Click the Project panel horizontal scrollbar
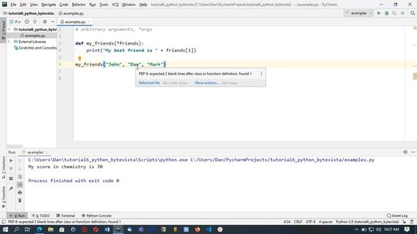The image size is (417, 234). (15, 146)
